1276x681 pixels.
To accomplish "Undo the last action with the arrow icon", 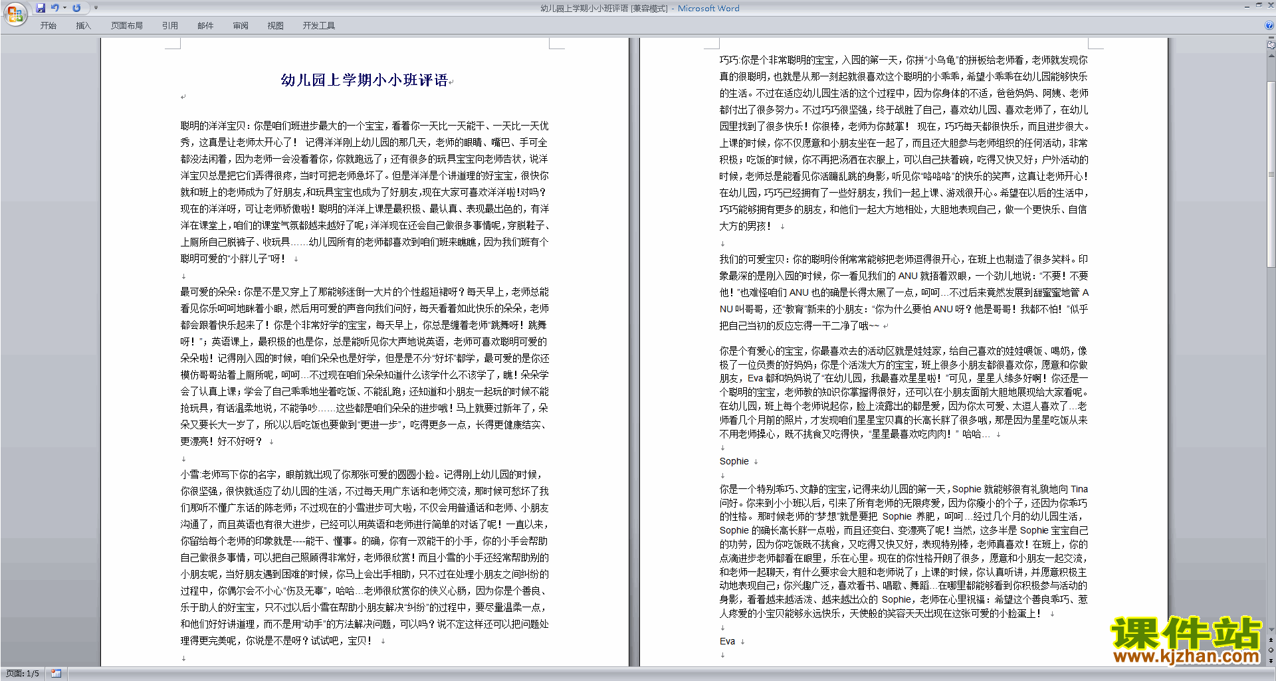I will (55, 8).
